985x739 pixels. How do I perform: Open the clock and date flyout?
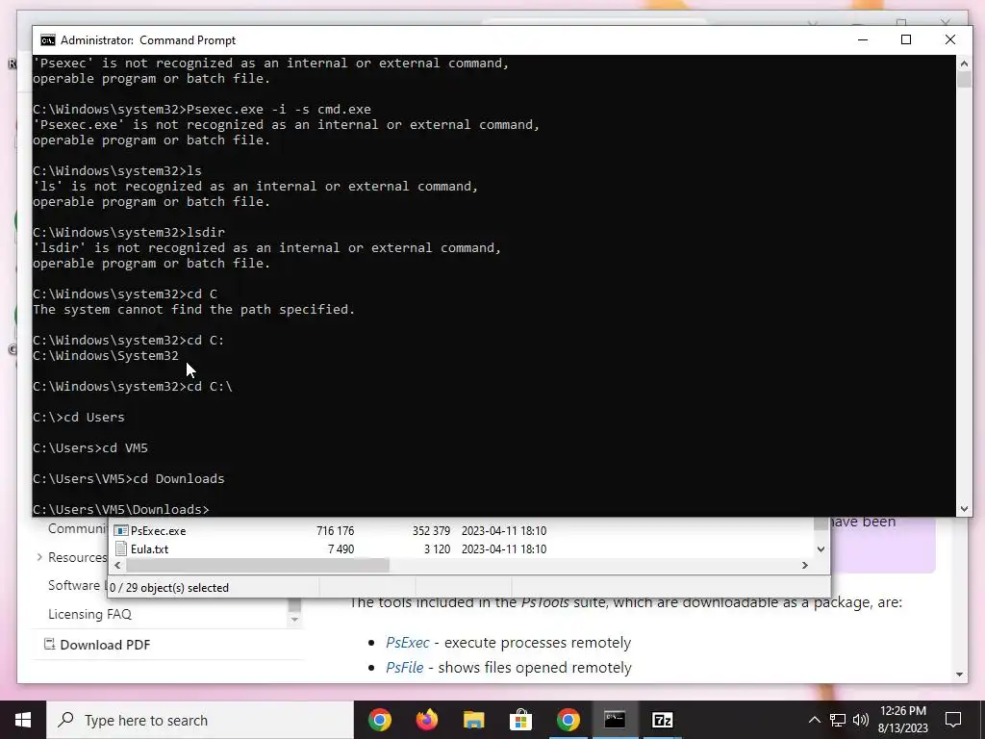(x=902, y=720)
